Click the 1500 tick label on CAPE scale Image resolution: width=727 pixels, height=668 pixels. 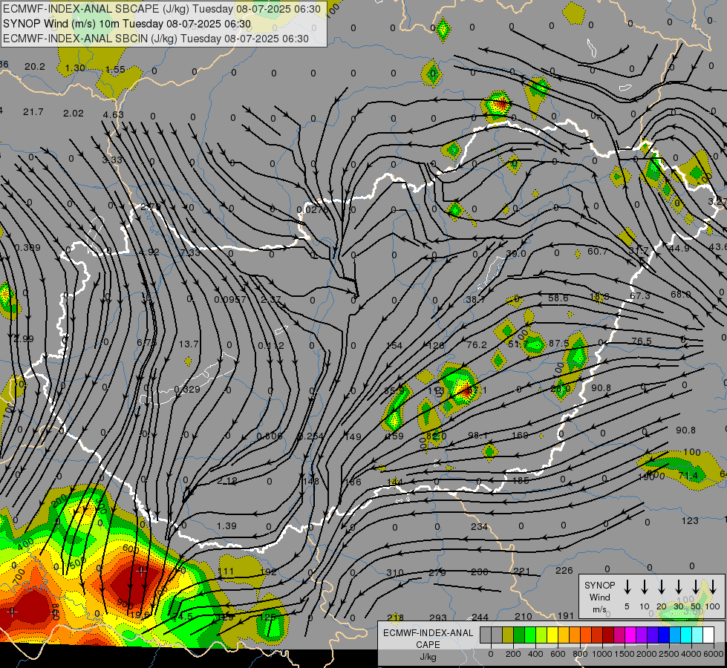[x=625, y=654]
